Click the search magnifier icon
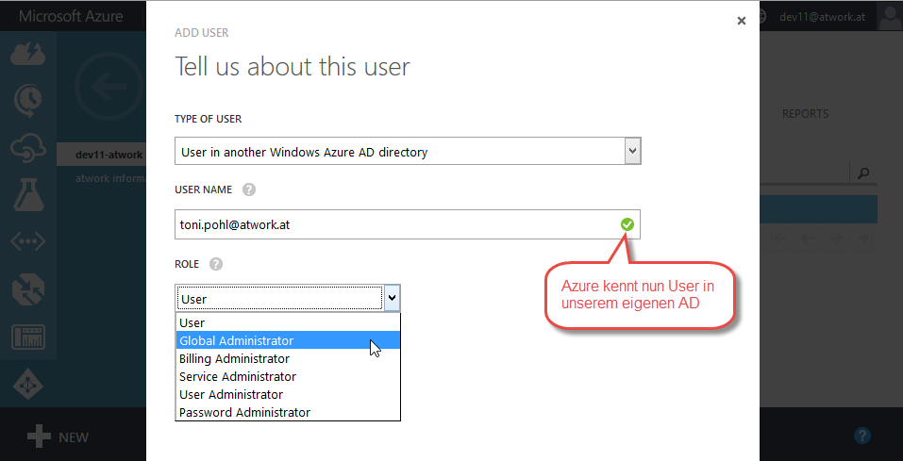This screenshot has height=461, width=903. [x=862, y=173]
